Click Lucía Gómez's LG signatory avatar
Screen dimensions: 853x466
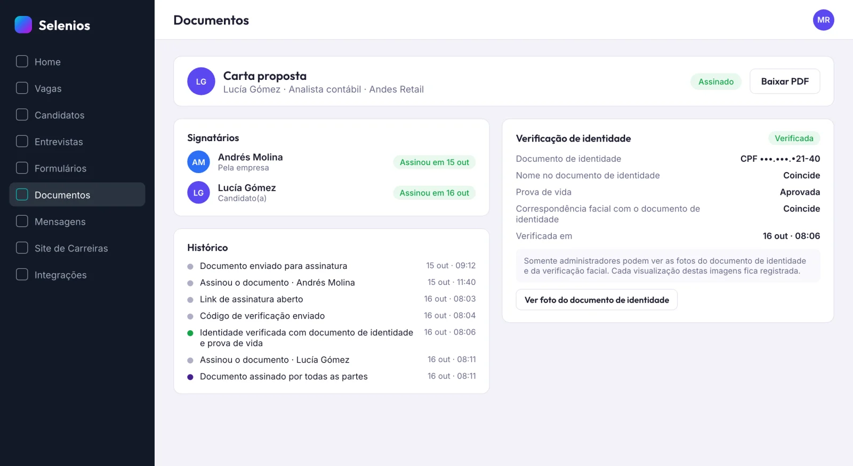[198, 193]
